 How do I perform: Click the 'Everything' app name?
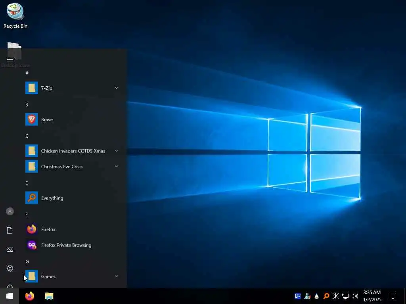[x=52, y=198]
